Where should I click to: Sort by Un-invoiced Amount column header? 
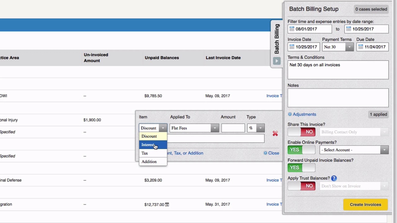pos(96,58)
